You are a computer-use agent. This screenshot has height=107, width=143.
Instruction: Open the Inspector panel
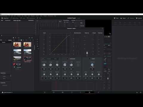pyautogui.click(x=139, y=18)
